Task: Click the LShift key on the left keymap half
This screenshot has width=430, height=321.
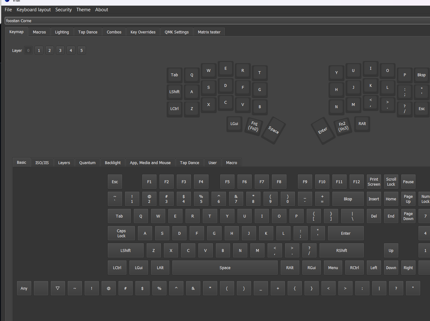Action: coord(174,92)
